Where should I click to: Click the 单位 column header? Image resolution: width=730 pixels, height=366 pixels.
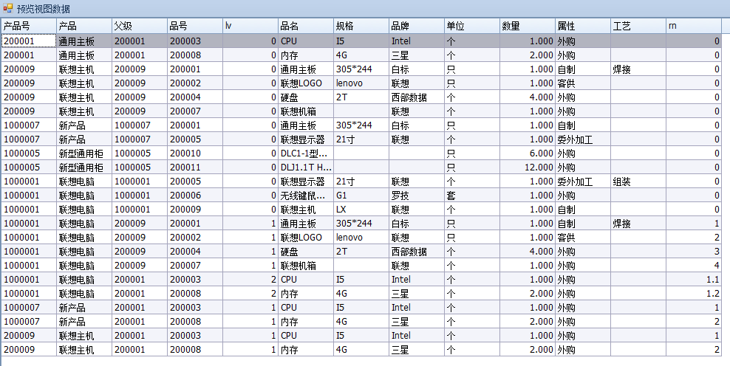[472, 26]
